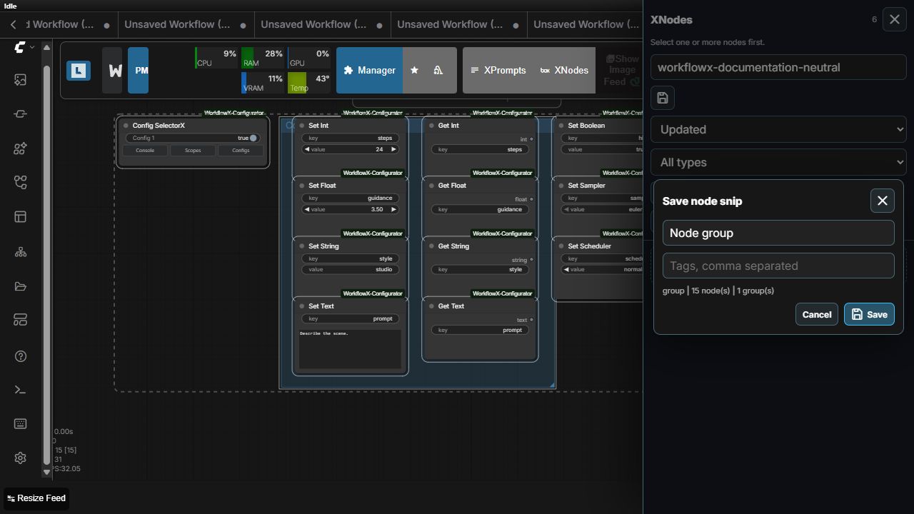This screenshot has height=514, width=914.
Task: Increase Set Int value with right arrow
Action: point(393,149)
